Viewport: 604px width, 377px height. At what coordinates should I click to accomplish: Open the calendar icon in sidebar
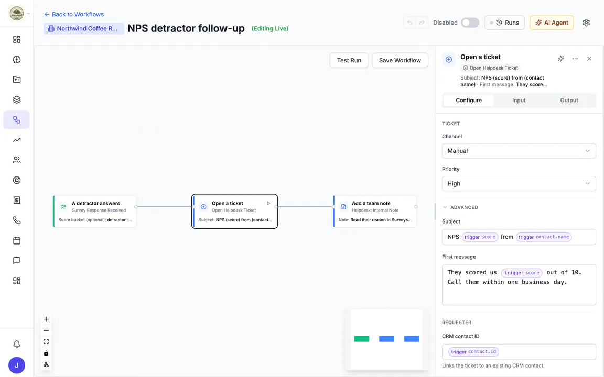17,240
